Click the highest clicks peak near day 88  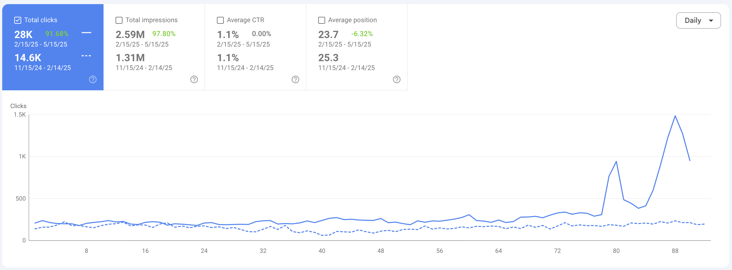(x=675, y=116)
